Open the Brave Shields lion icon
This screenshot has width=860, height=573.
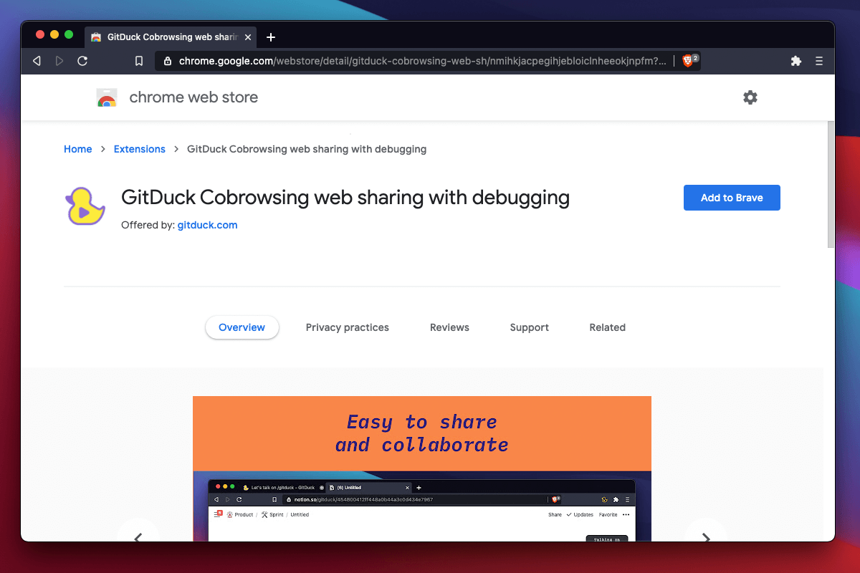click(687, 61)
